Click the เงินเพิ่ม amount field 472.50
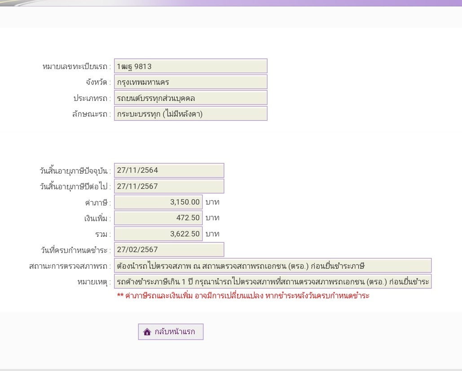 coord(158,218)
